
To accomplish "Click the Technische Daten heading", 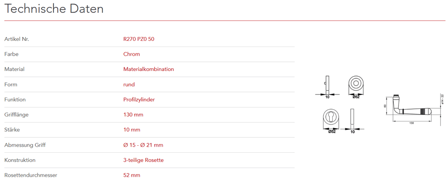I will point(54,9).
